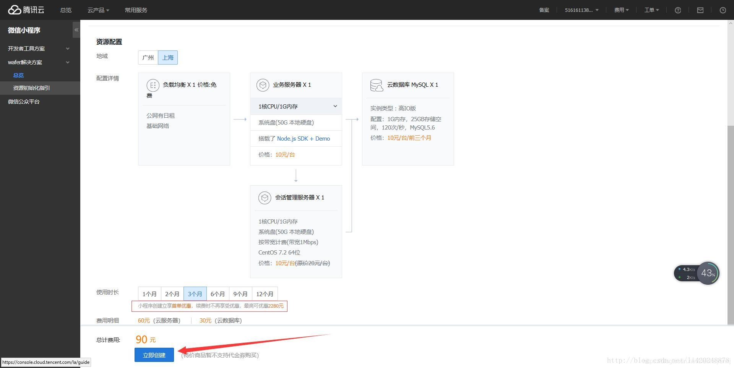
Task: Click the first-order discount notice text
Action: pos(211,306)
